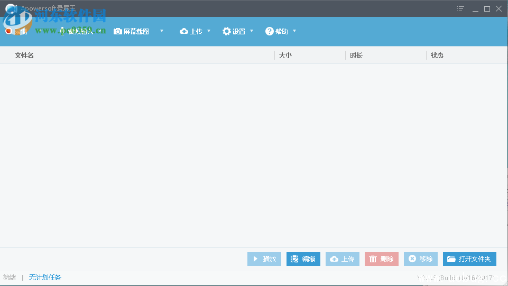Click the 就绪 status text
The width and height of the screenshot is (508, 286).
(x=10, y=277)
